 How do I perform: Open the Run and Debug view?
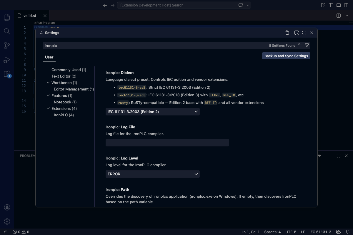[7, 60]
